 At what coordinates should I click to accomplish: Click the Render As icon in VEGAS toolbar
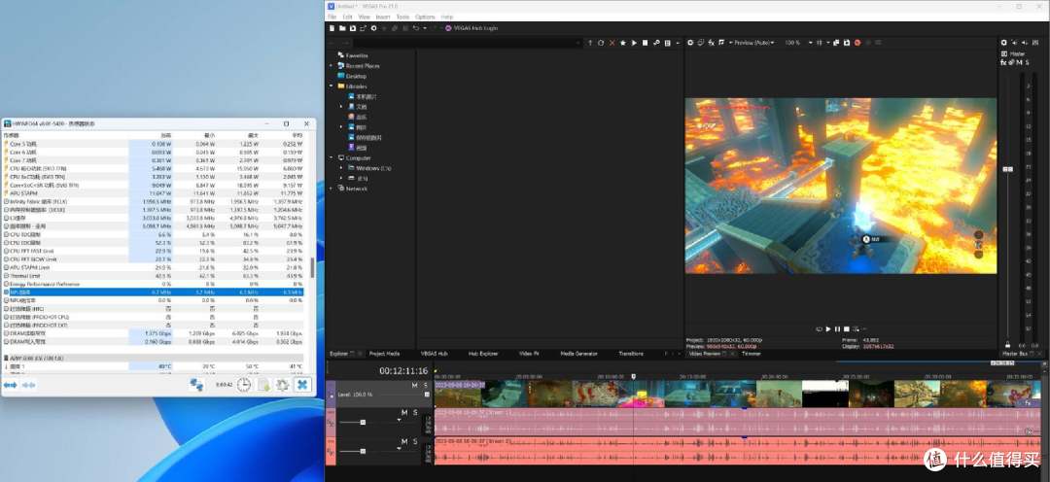363,28
